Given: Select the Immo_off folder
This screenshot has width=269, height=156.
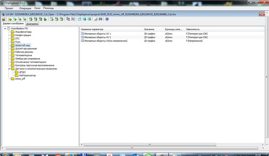Looking at the screenshot, I should point(20,79).
